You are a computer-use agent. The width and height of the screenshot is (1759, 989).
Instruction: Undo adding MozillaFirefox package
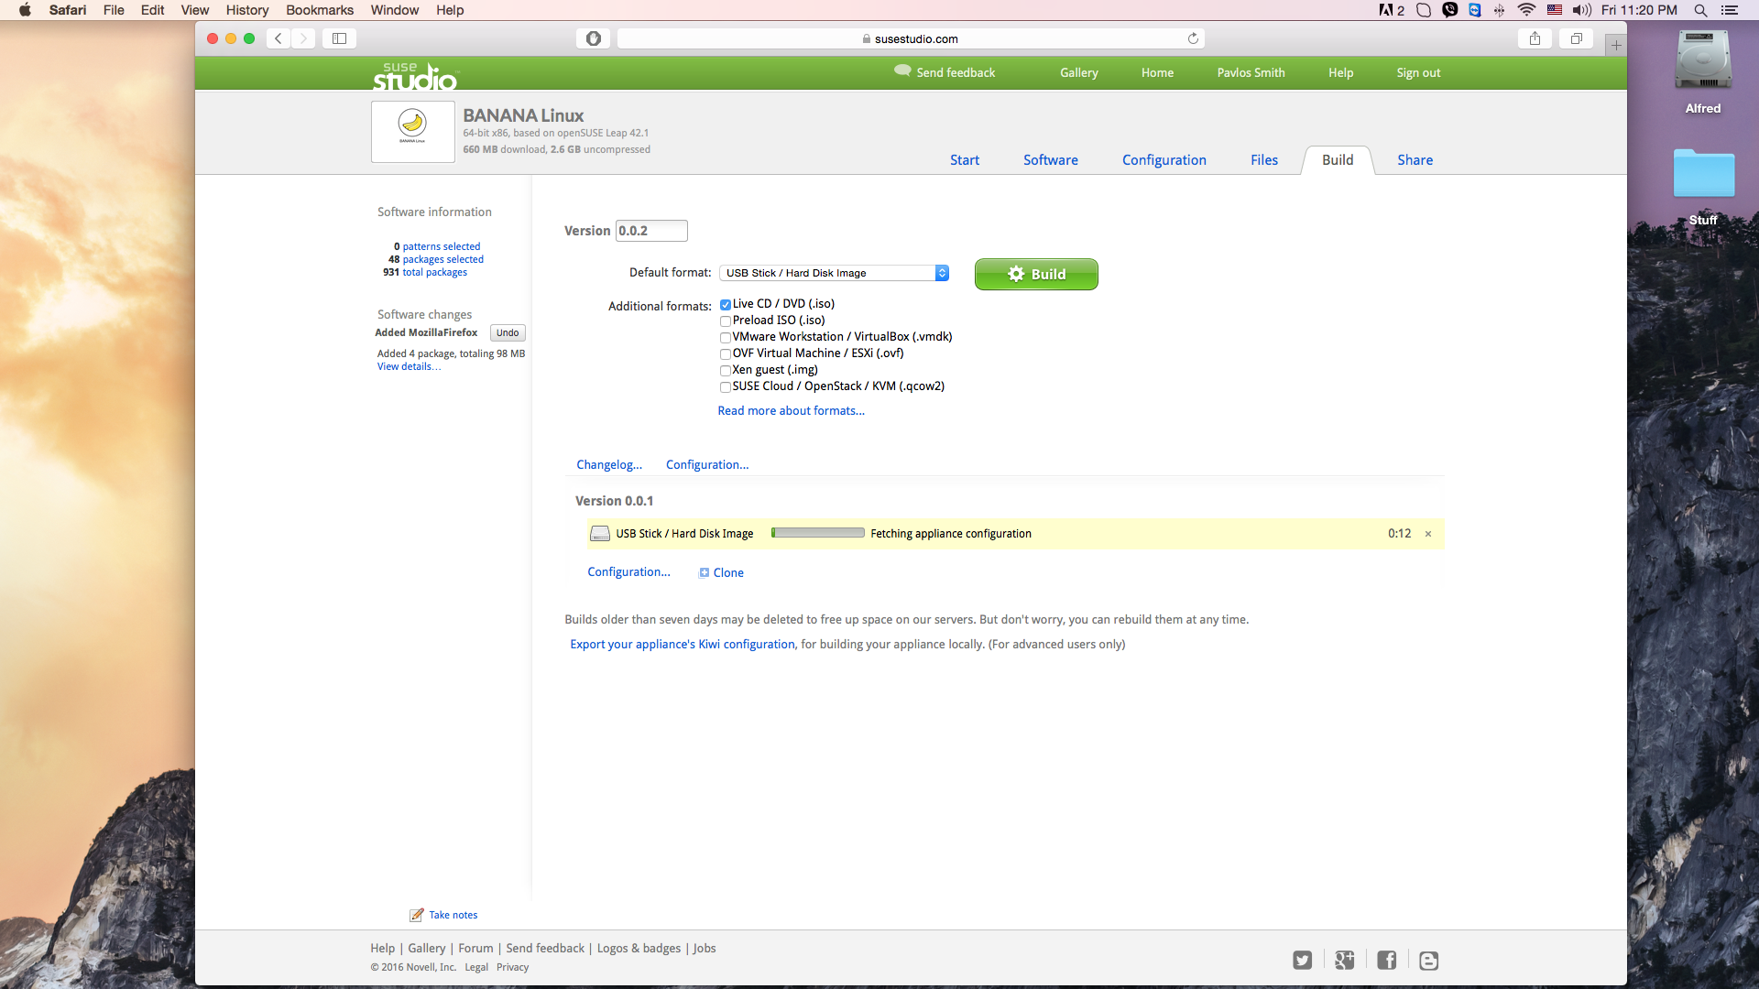507,332
